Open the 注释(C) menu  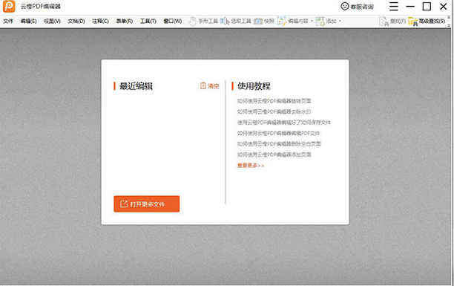[100, 22]
